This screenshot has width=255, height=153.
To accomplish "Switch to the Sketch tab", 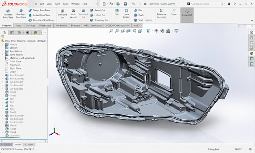I will (19, 25).
